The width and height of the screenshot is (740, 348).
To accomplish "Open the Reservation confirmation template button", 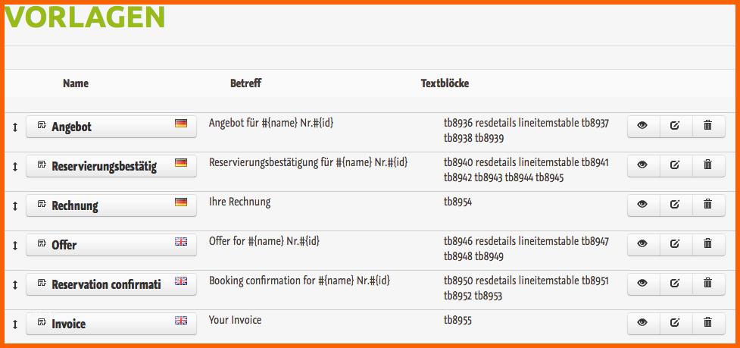I will [111, 284].
